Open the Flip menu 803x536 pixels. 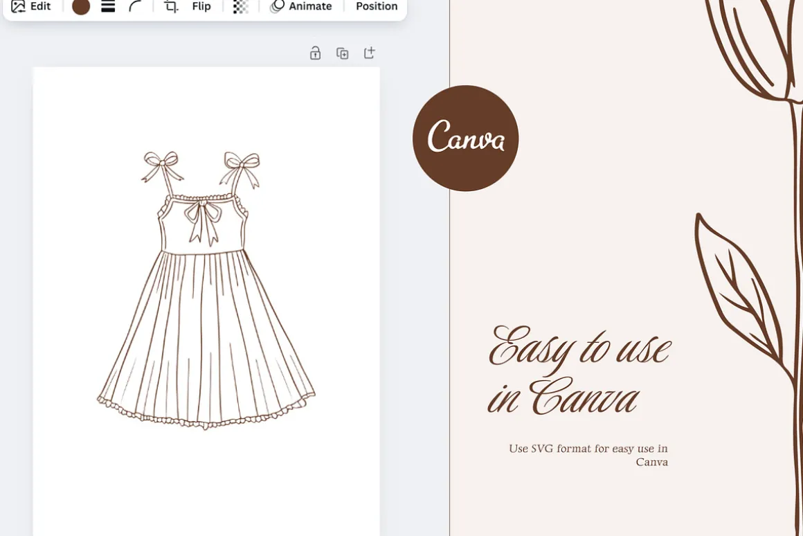coord(201,6)
